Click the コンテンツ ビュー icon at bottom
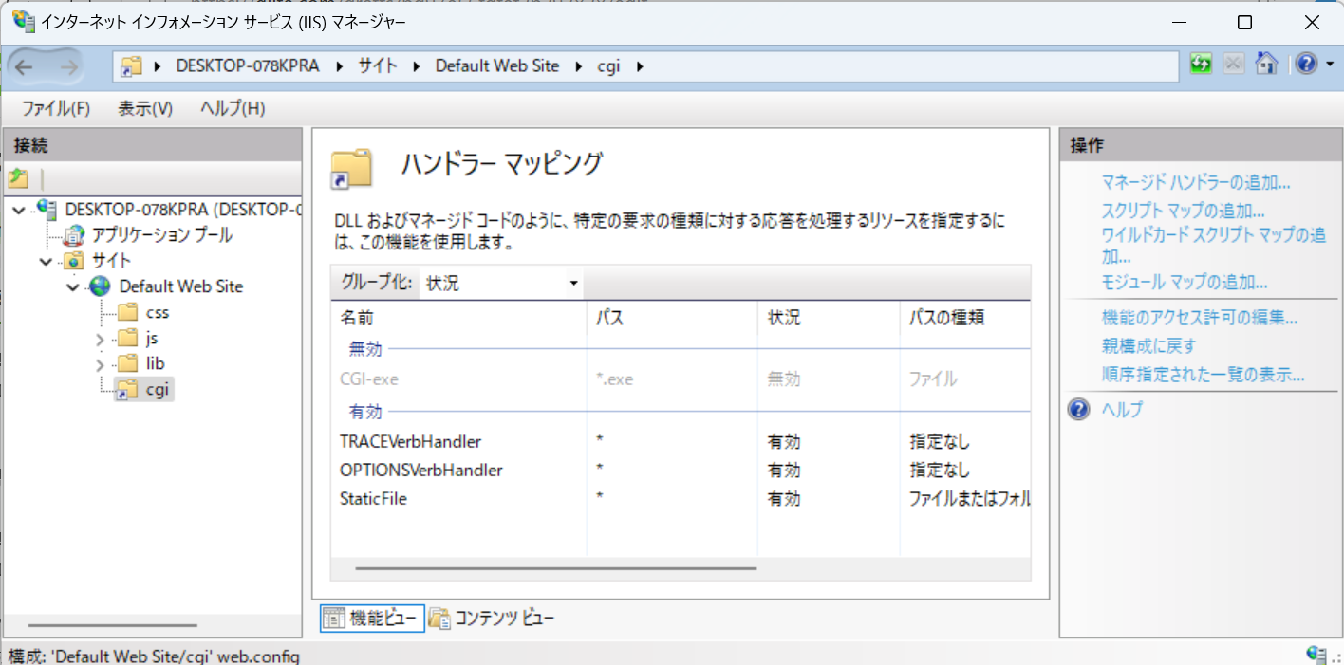 pyautogui.click(x=439, y=619)
